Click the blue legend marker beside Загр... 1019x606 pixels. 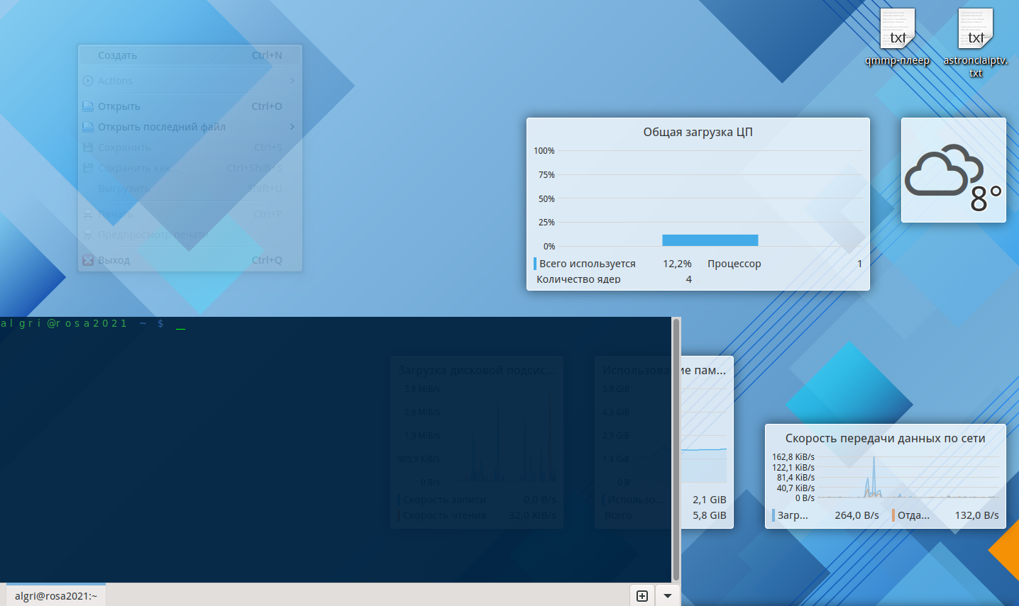(773, 515)
